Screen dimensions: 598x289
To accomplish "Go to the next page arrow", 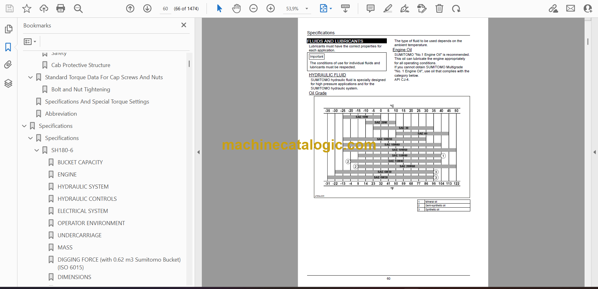I will click(x=147, y=8).
